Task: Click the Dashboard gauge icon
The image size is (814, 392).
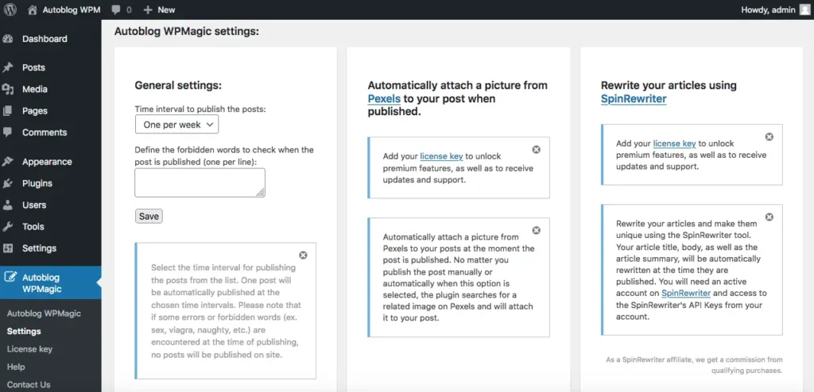Action: (x=8, y=39)
